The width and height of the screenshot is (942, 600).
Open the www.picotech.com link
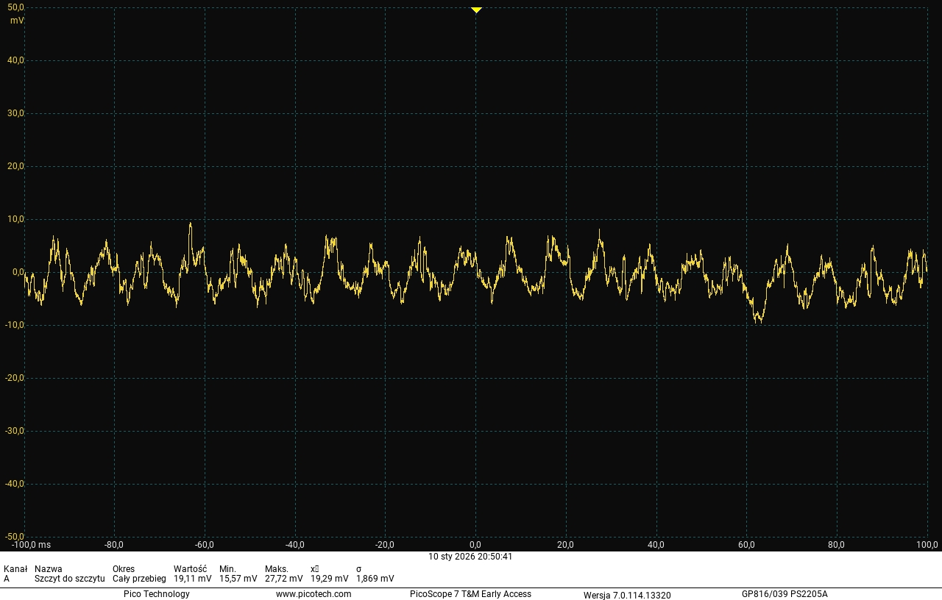point(314,594)
